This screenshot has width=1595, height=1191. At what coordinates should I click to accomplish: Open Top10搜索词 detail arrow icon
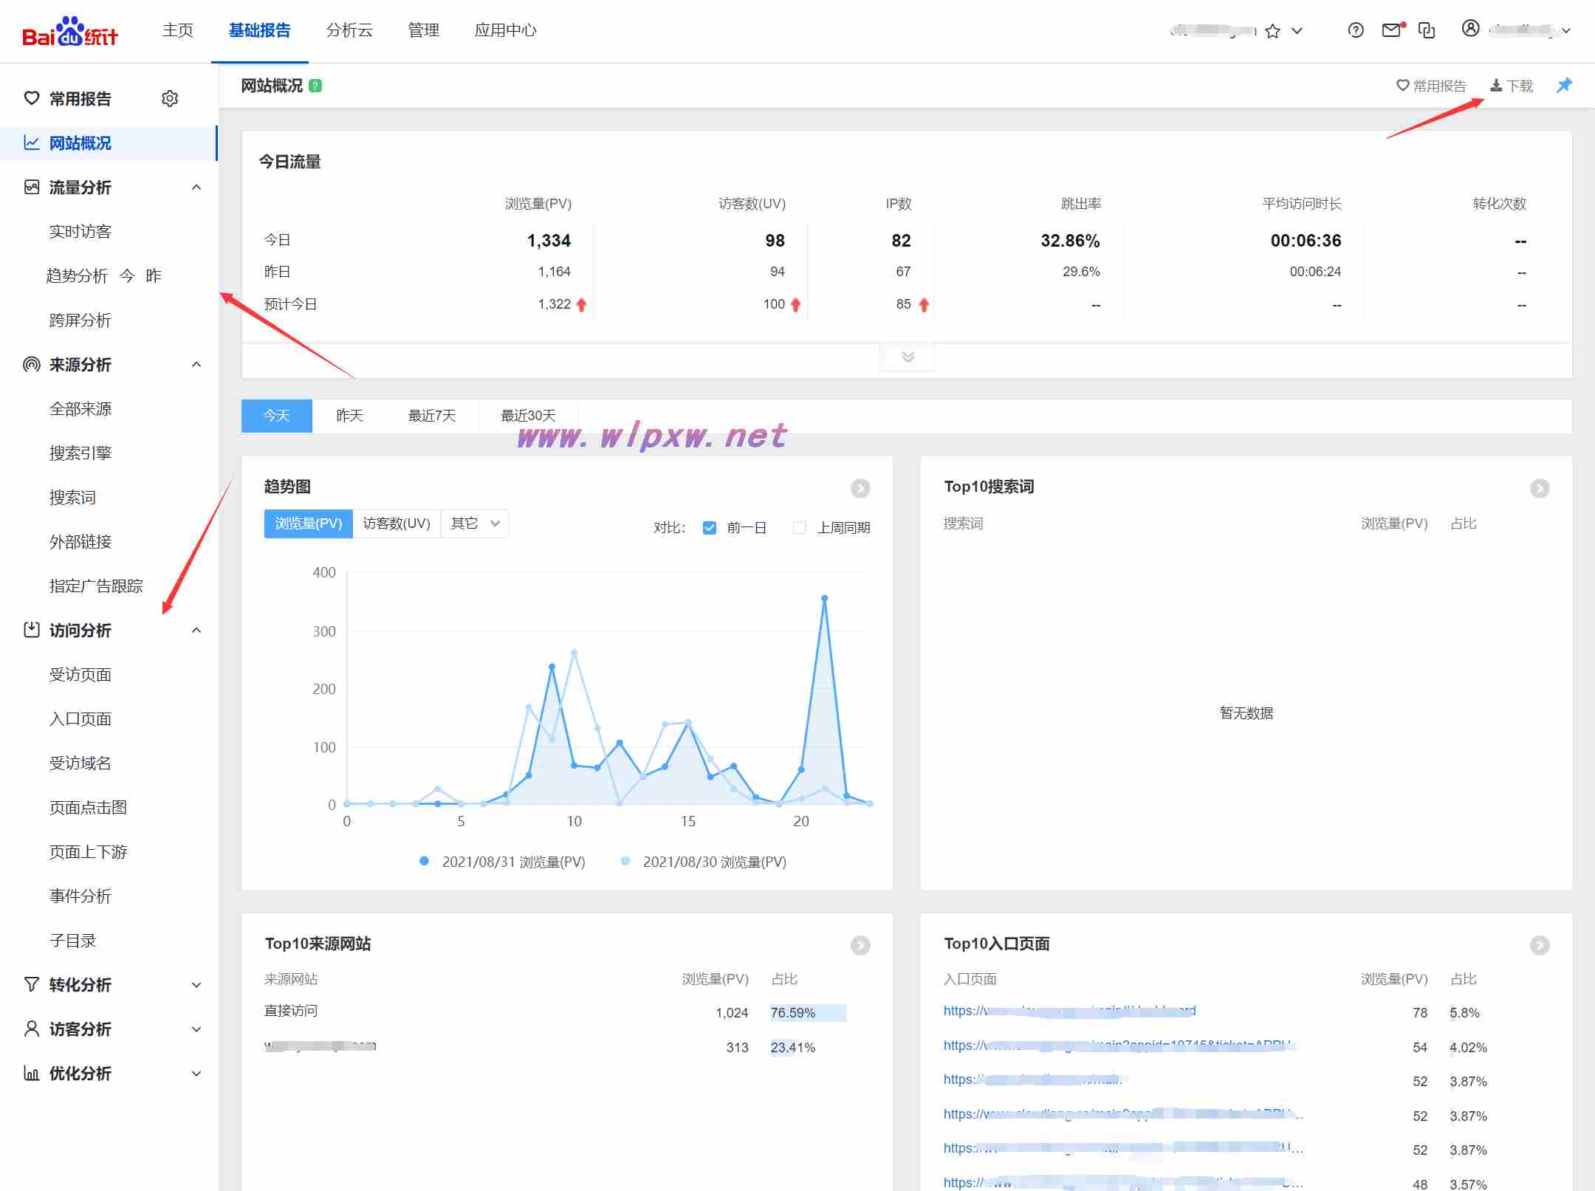point(1540,488)
